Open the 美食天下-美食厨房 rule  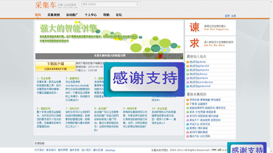(x=205, y=120)
